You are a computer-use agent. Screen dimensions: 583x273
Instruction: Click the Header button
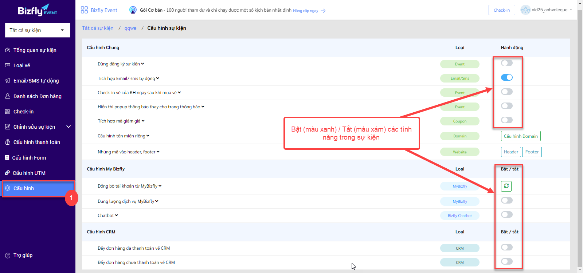[511, 152]
